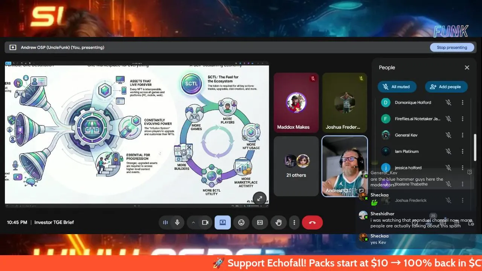Select Andrew O... webcam video tile
Image resolution: width=482 pixels, height=271 pixels.
[x=345, y=166]
